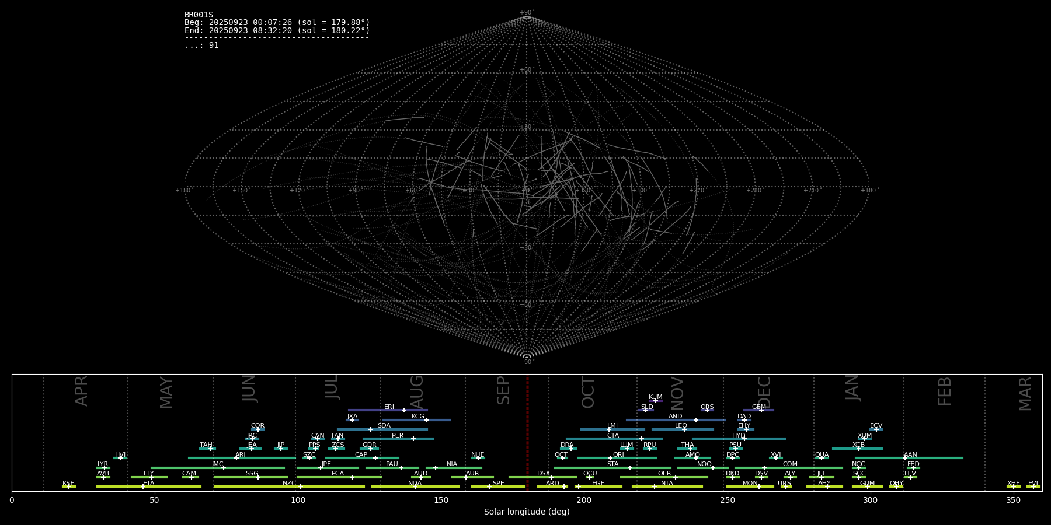The image size is (1051, 525).
Task: Click the AUR shower peak marker
Action: (x=466, y=477)
